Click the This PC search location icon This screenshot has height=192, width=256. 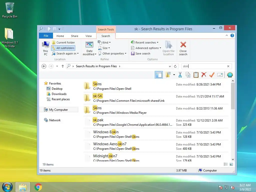pyautogui.click(x=45, y=48)
